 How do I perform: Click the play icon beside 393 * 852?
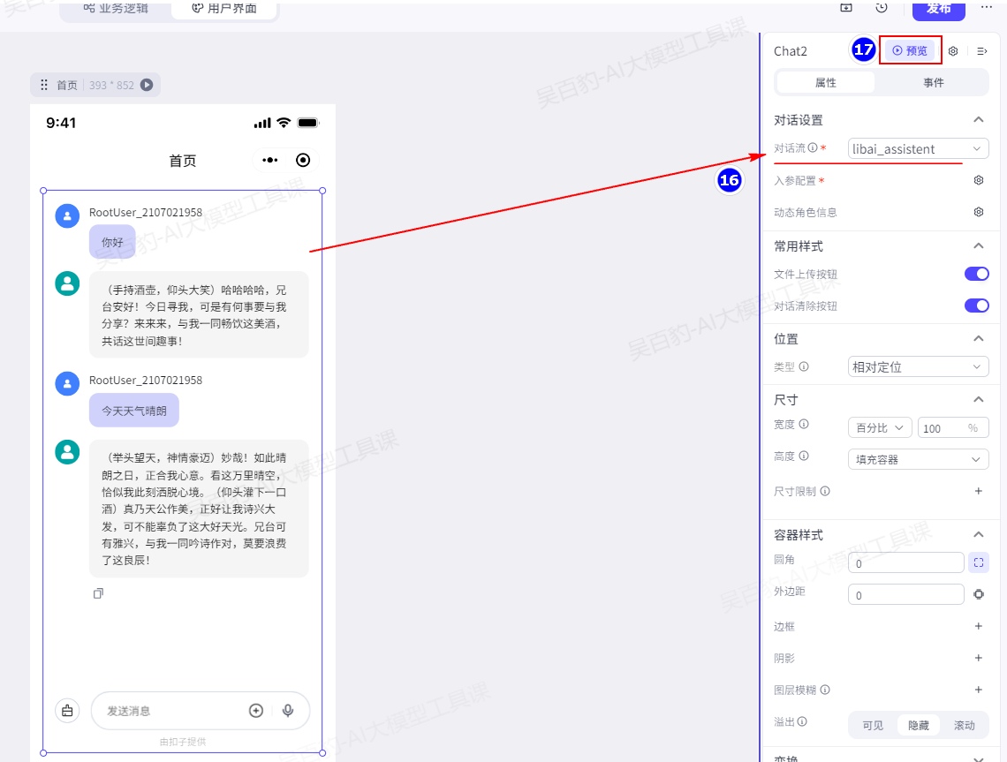147,85
